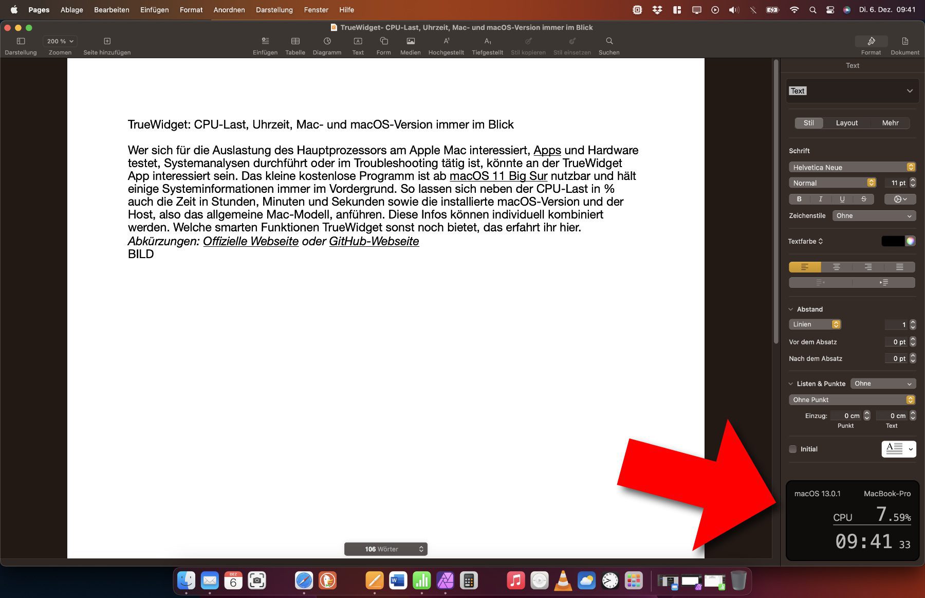The height and width of the screenshot is (598, 925).
Task: Collapse the Abstand section
Action: pyautogui.click(x=791, y=310)
